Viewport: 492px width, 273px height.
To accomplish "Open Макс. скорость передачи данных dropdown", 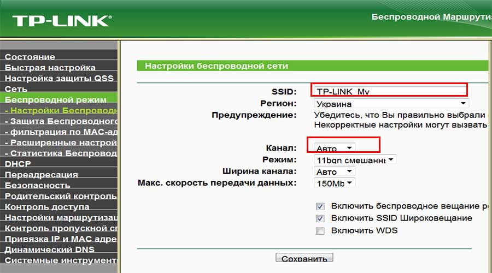I will pos(335,183).
